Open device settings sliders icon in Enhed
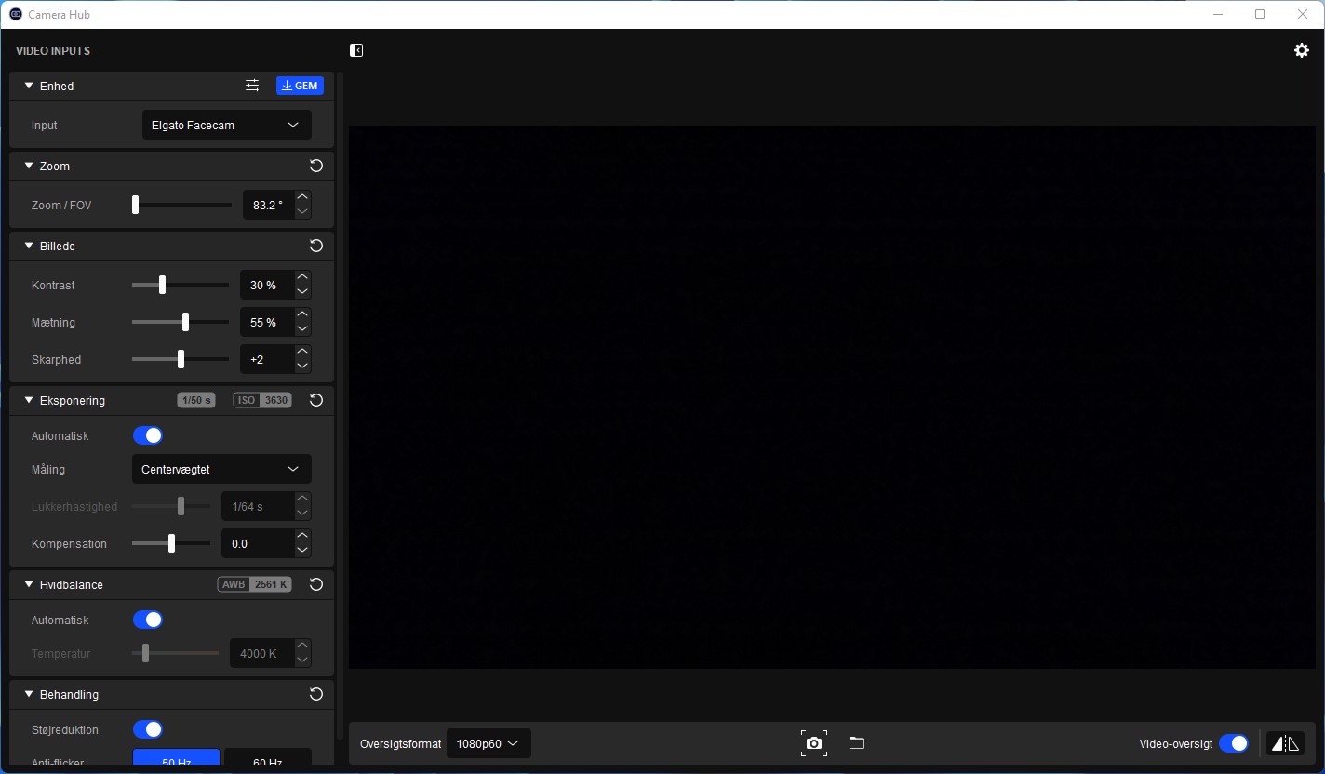1325x774 pixels. [252, 86]
